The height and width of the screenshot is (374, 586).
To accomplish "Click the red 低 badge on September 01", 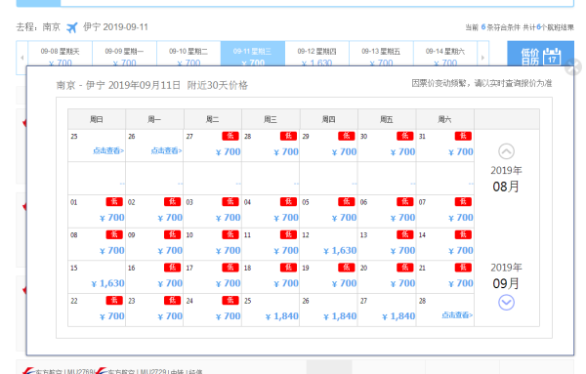I will 114,202.
